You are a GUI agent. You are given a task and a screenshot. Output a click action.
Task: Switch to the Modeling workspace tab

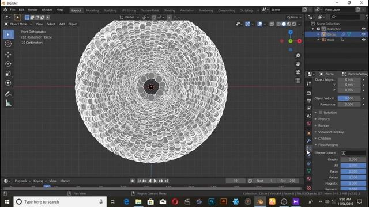pyautogui.click(x=92, y=10)
